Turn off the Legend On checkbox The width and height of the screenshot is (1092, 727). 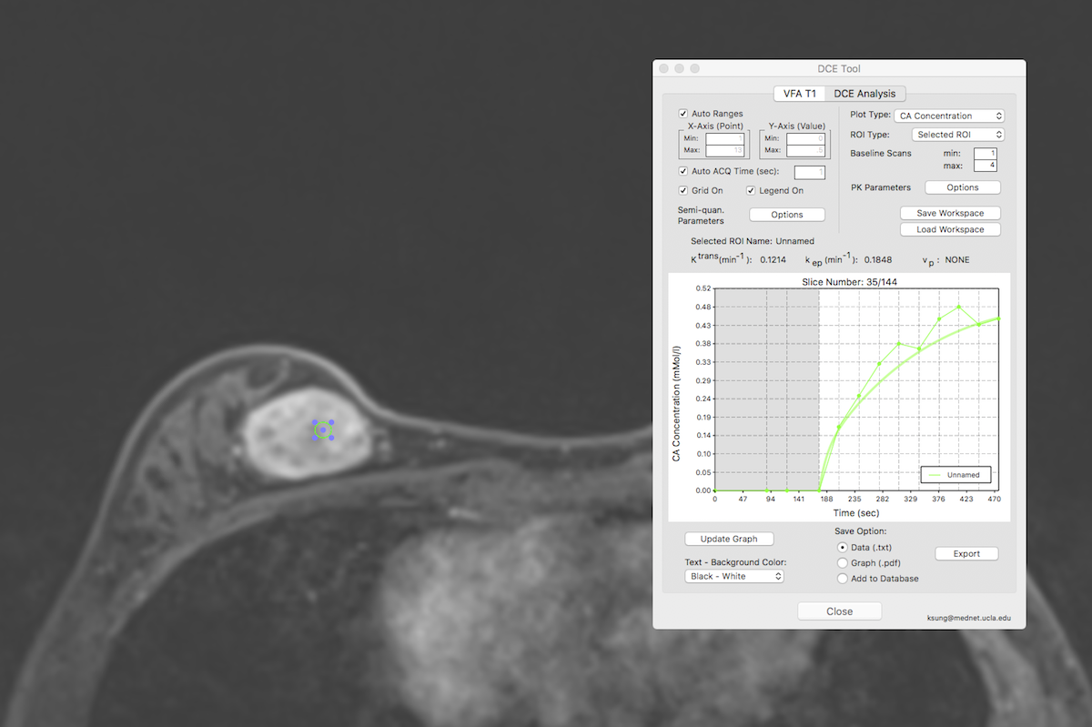751,191
